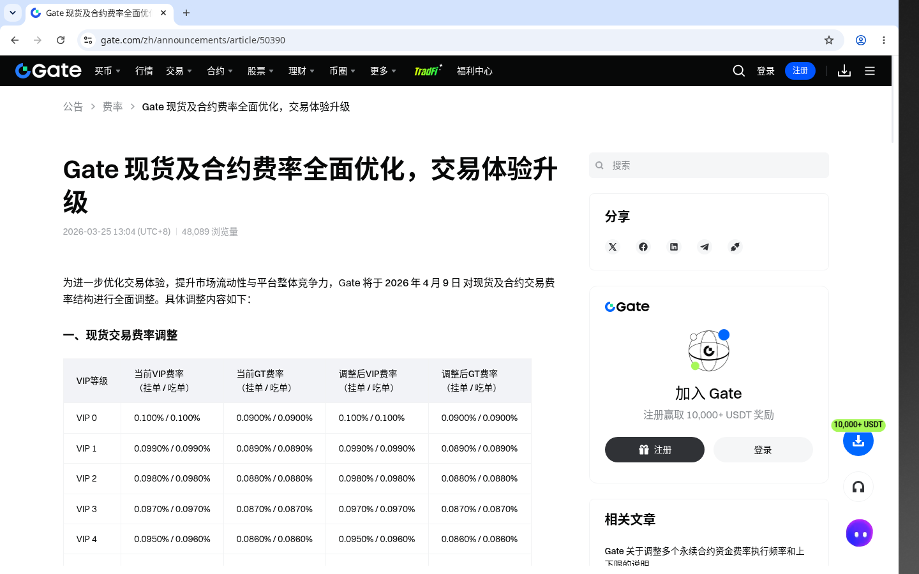Expand the 买币 dropdown menu

click(x=108, y=71)
